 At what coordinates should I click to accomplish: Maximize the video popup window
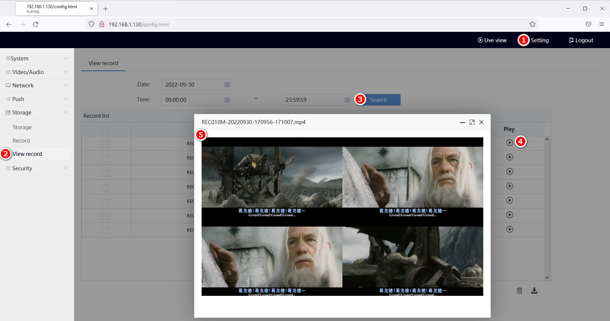click(x=472, y=122)
